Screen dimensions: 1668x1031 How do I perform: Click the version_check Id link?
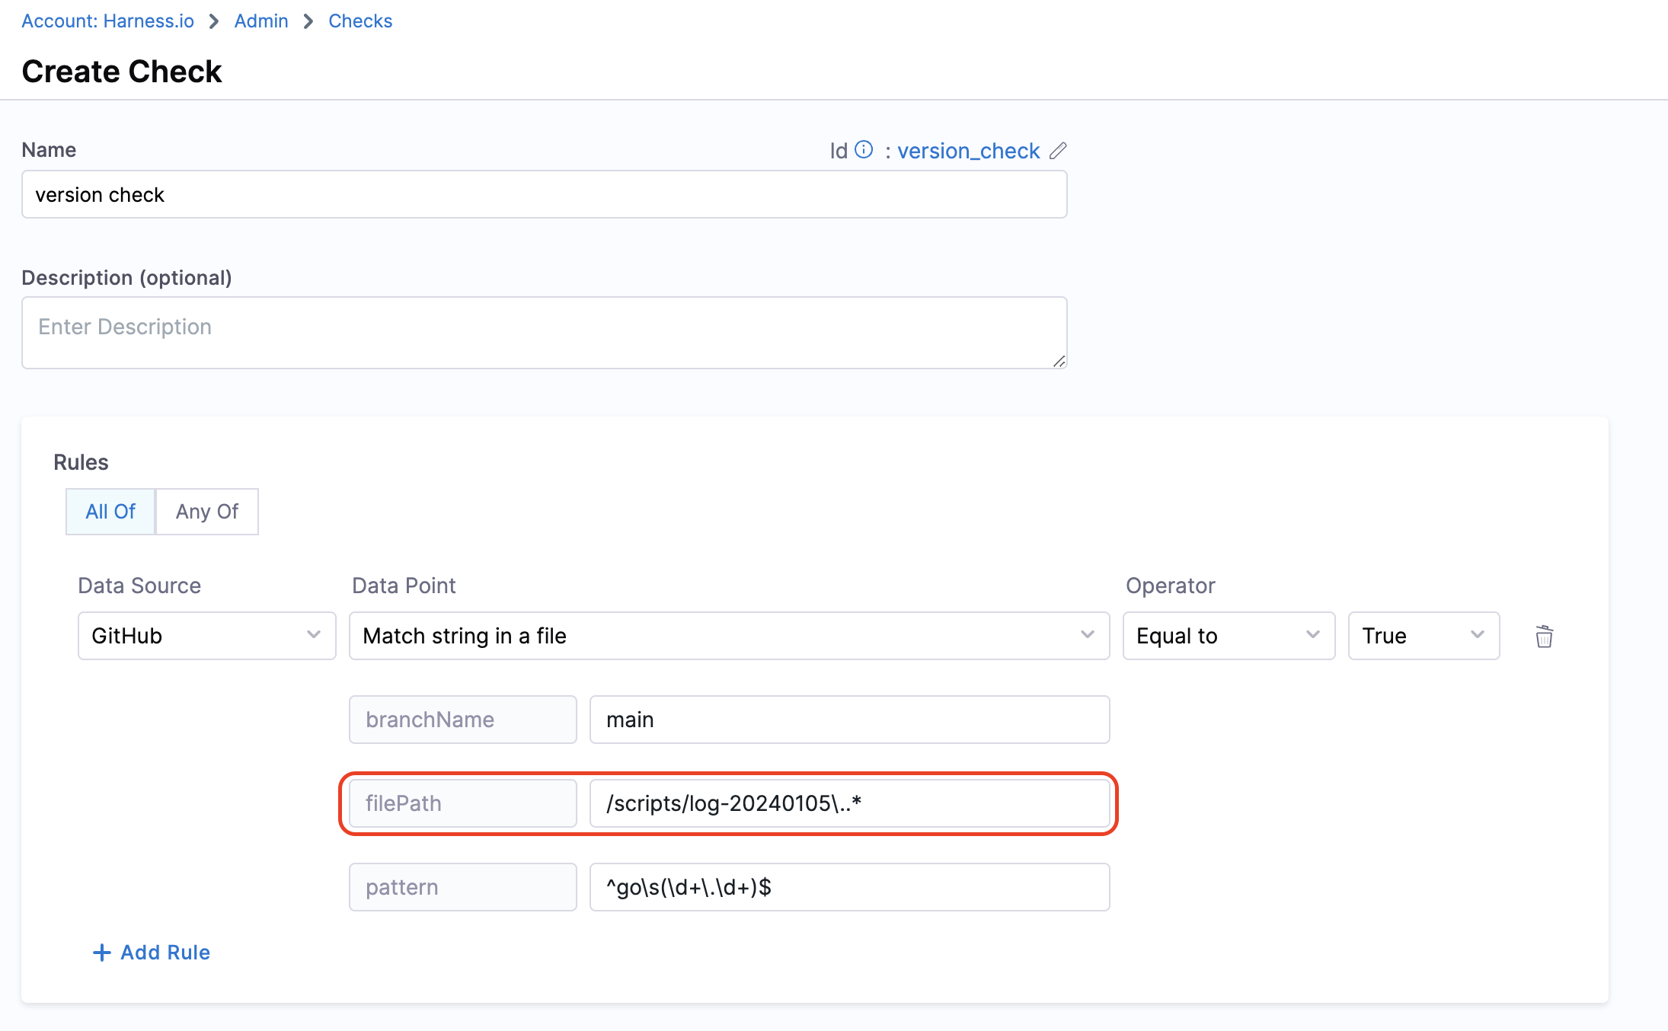pos(968,151)
